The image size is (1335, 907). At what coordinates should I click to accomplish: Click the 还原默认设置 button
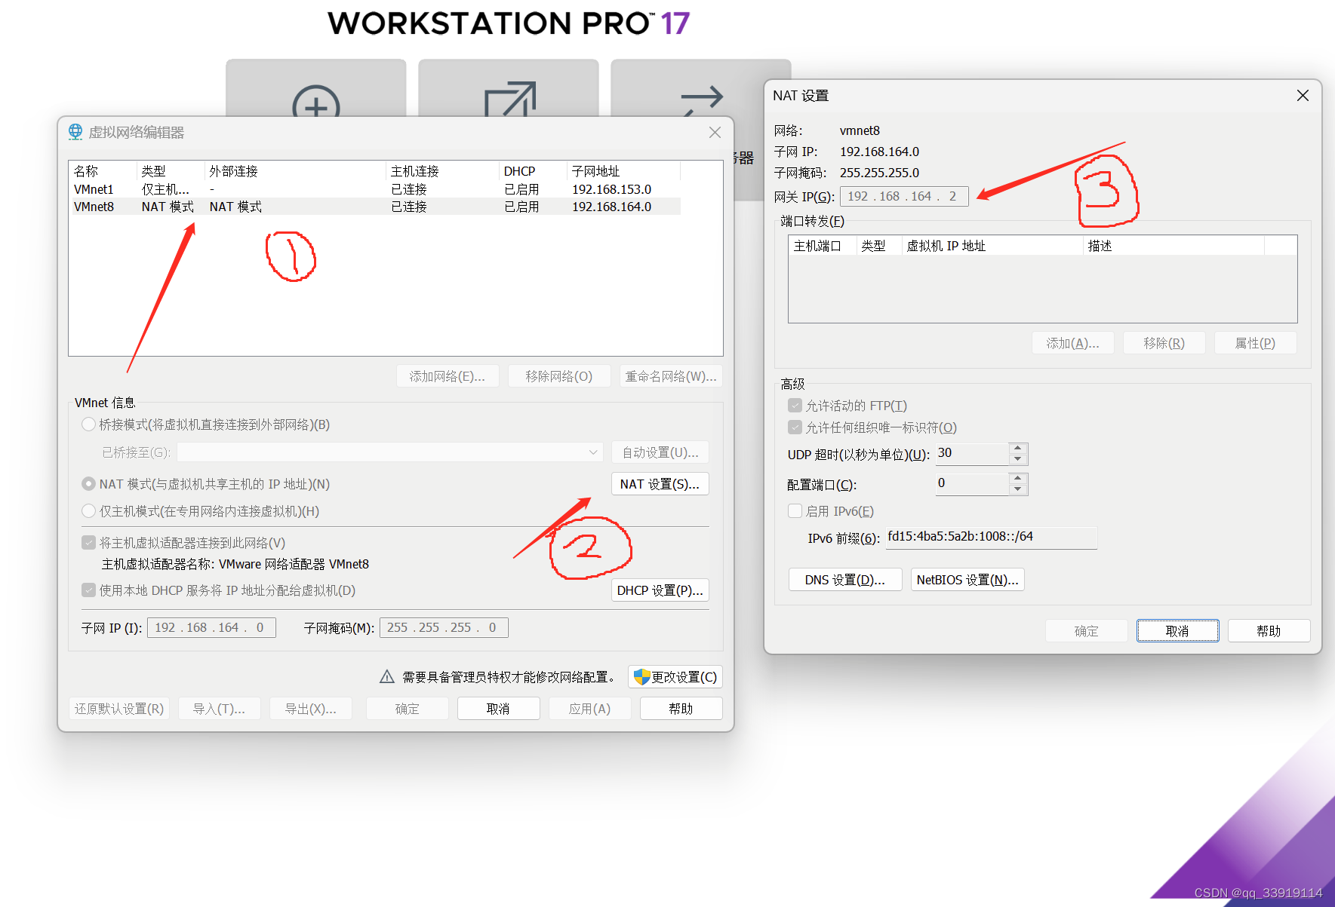click(x=119, y=708)
